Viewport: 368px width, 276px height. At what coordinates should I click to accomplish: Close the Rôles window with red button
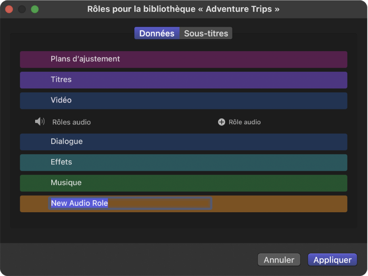[9, 9]
